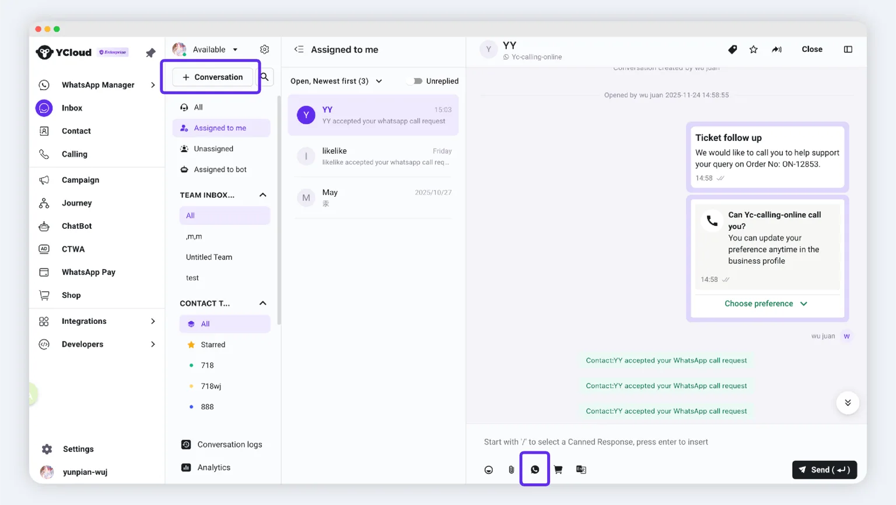The height and width of the screenshot is (505, 896).
Task: Click the message input field
Action: 666,442
